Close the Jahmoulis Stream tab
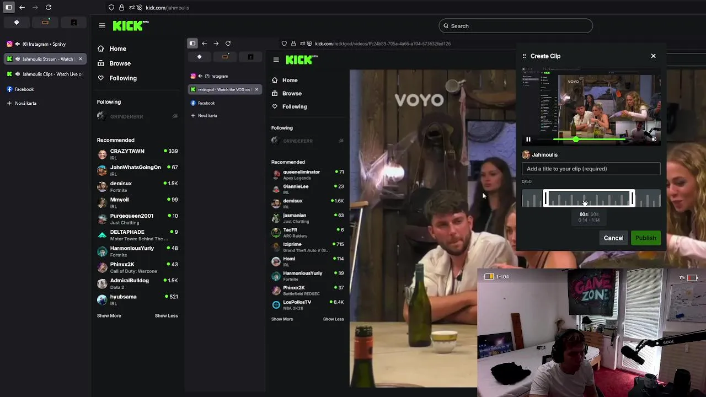Image resolution: width=706 pixels, height=397 pixels. 80,59
